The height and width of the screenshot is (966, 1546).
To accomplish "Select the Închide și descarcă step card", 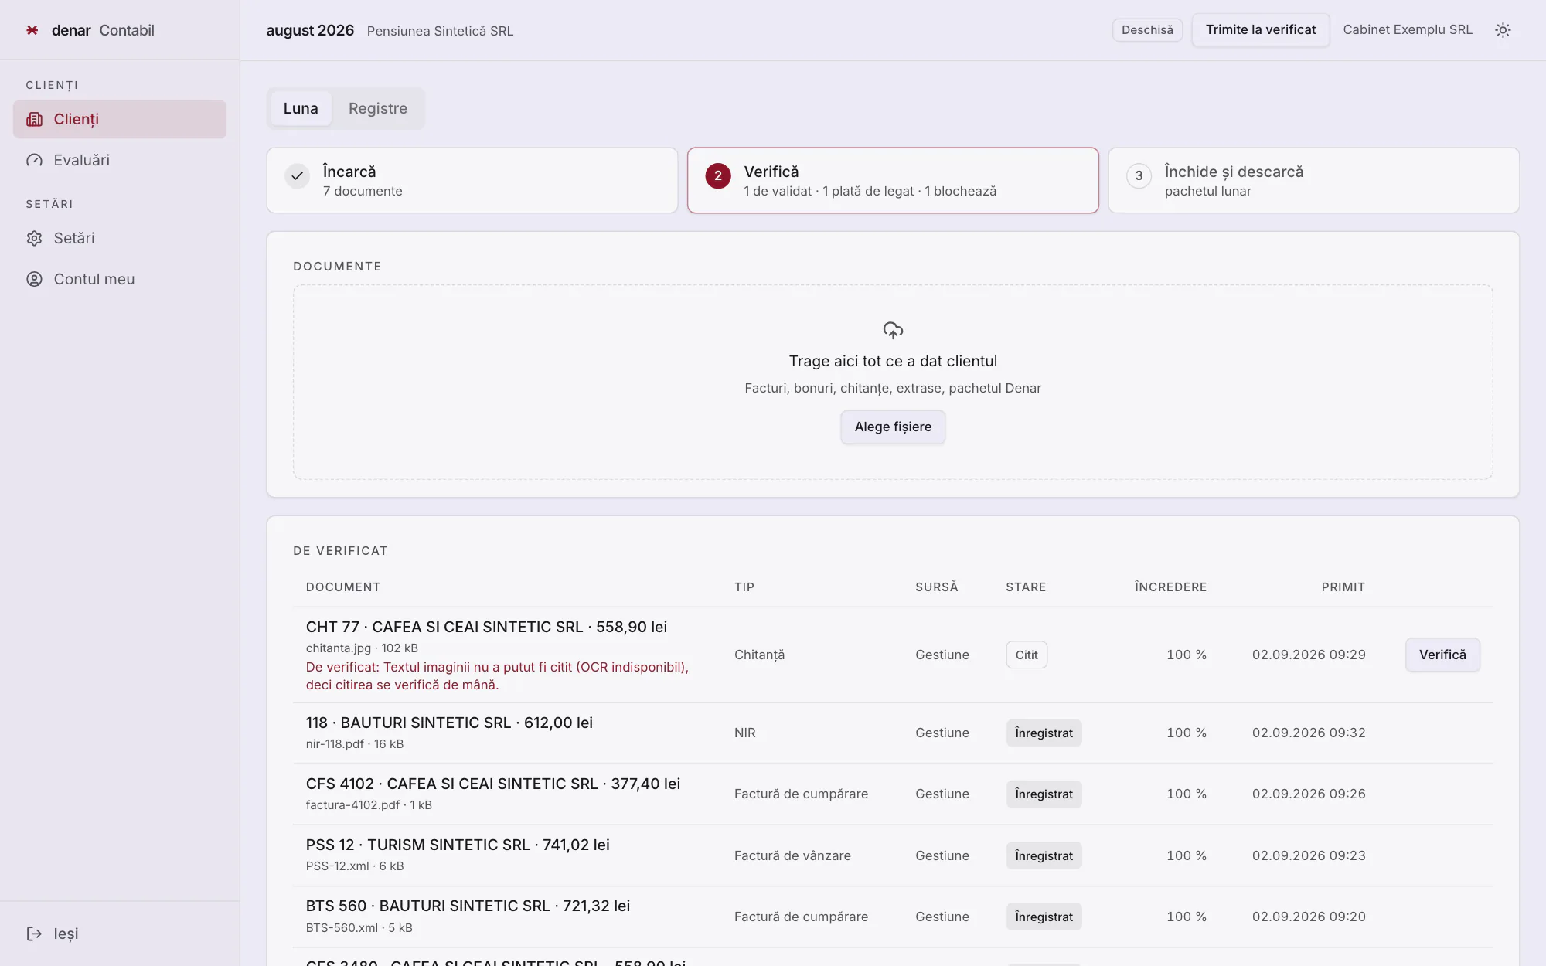I will (1313, 180).
